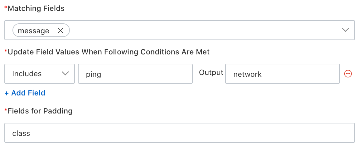
Task: Click the Output label text
Action: pyautogui.click(x=211, y=72)
